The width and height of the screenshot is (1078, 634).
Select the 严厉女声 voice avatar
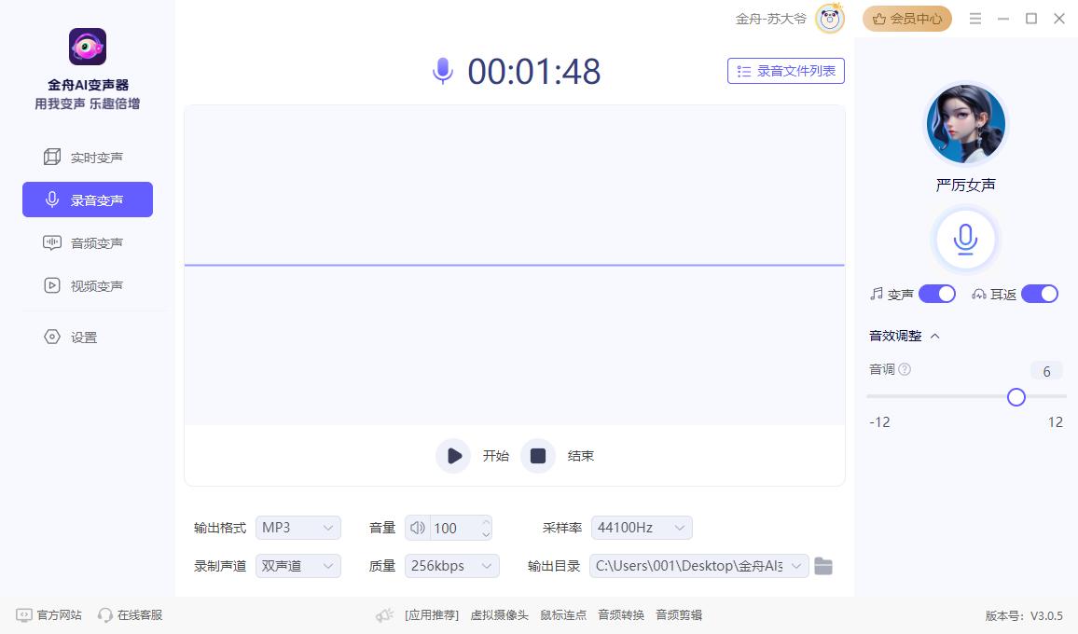point(965,124)
